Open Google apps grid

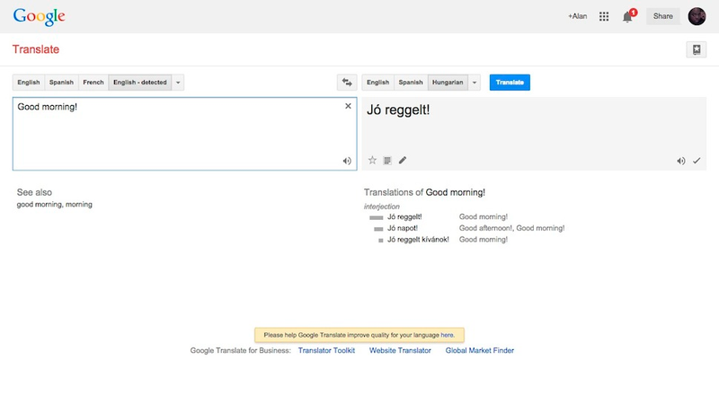coord(604,16)
